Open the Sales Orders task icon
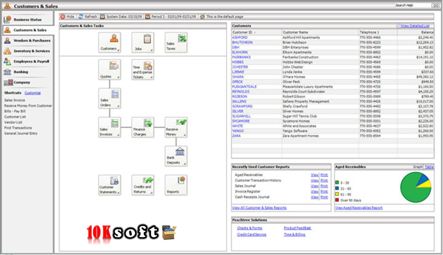 point(109,98)
